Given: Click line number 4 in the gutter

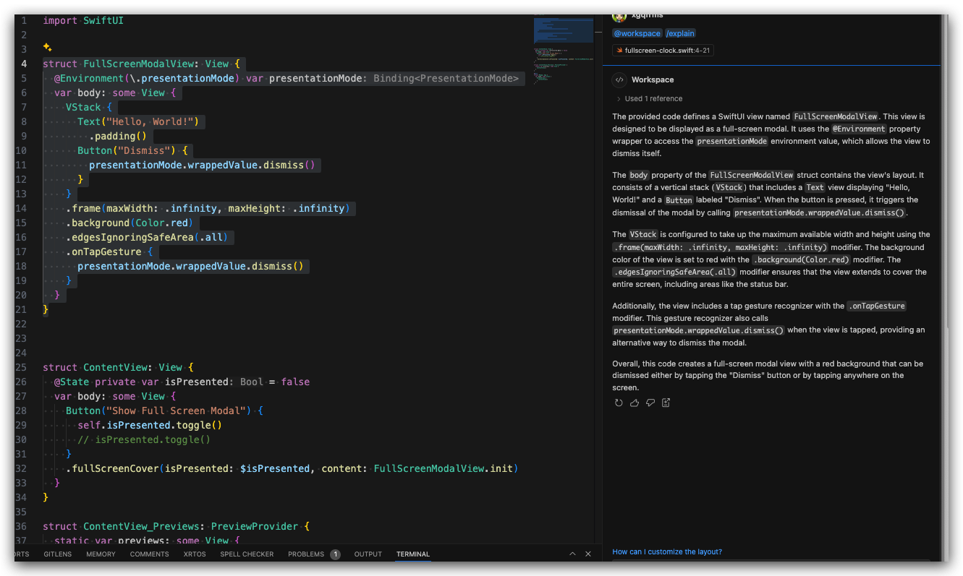Looking at the screenshot, I should tap(24, 64).
